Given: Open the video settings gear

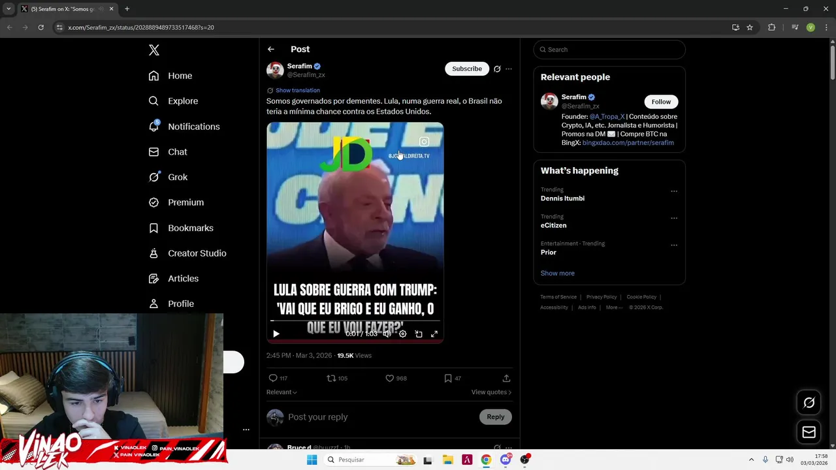Looking at the screenshot, I should click(402, 334).
